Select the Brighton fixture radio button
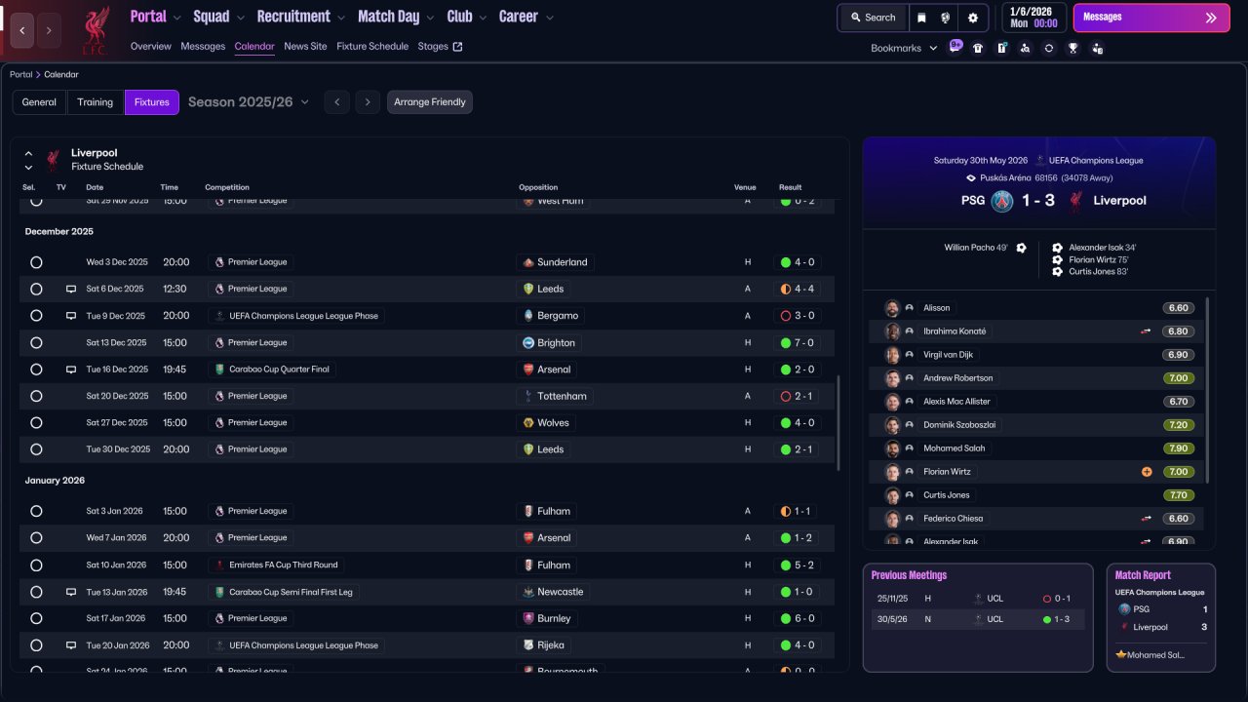This screenshot has height=702, width=1248. (36, 343)
